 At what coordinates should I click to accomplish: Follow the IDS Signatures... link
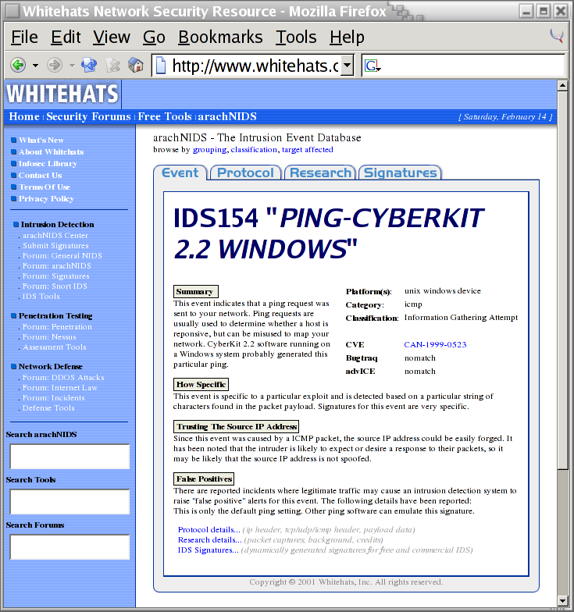[208, 550]
